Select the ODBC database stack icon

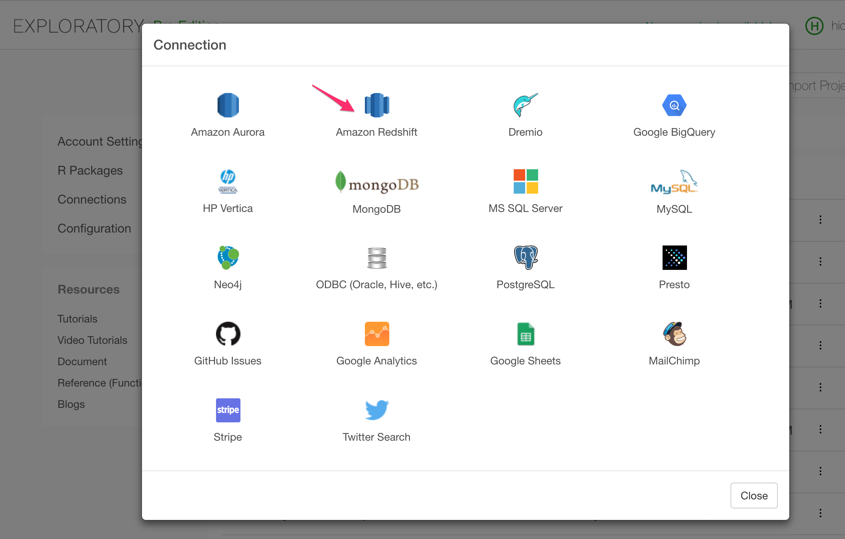point(377,258)
